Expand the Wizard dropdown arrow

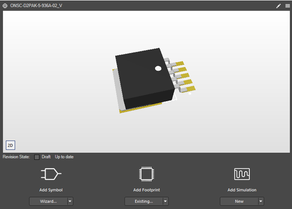70,202
